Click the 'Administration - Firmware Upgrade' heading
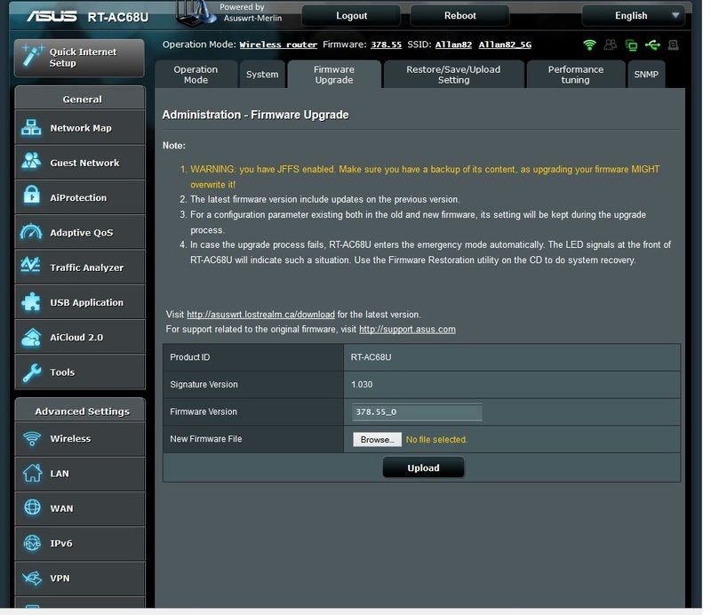Screen dimensions: 711x615 coord(255,115)
